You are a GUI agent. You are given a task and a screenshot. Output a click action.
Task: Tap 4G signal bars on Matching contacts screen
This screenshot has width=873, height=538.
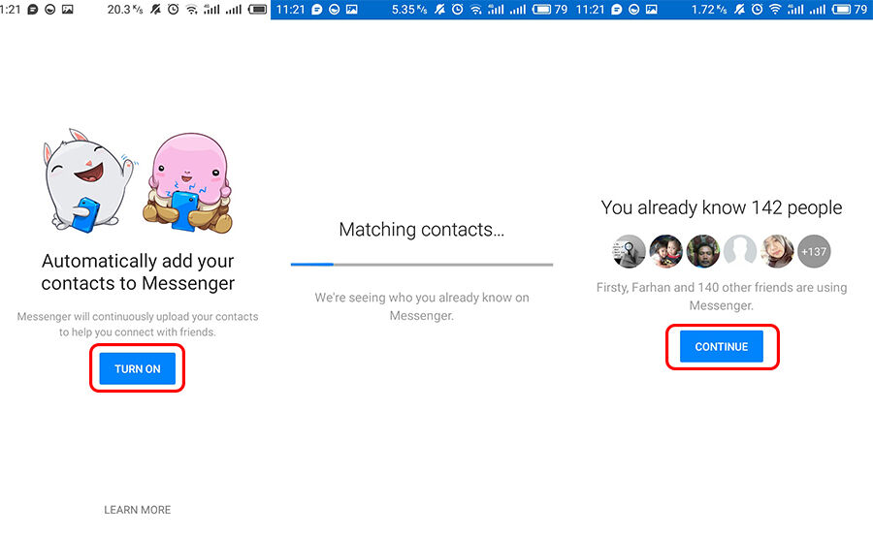pos(496,10)
